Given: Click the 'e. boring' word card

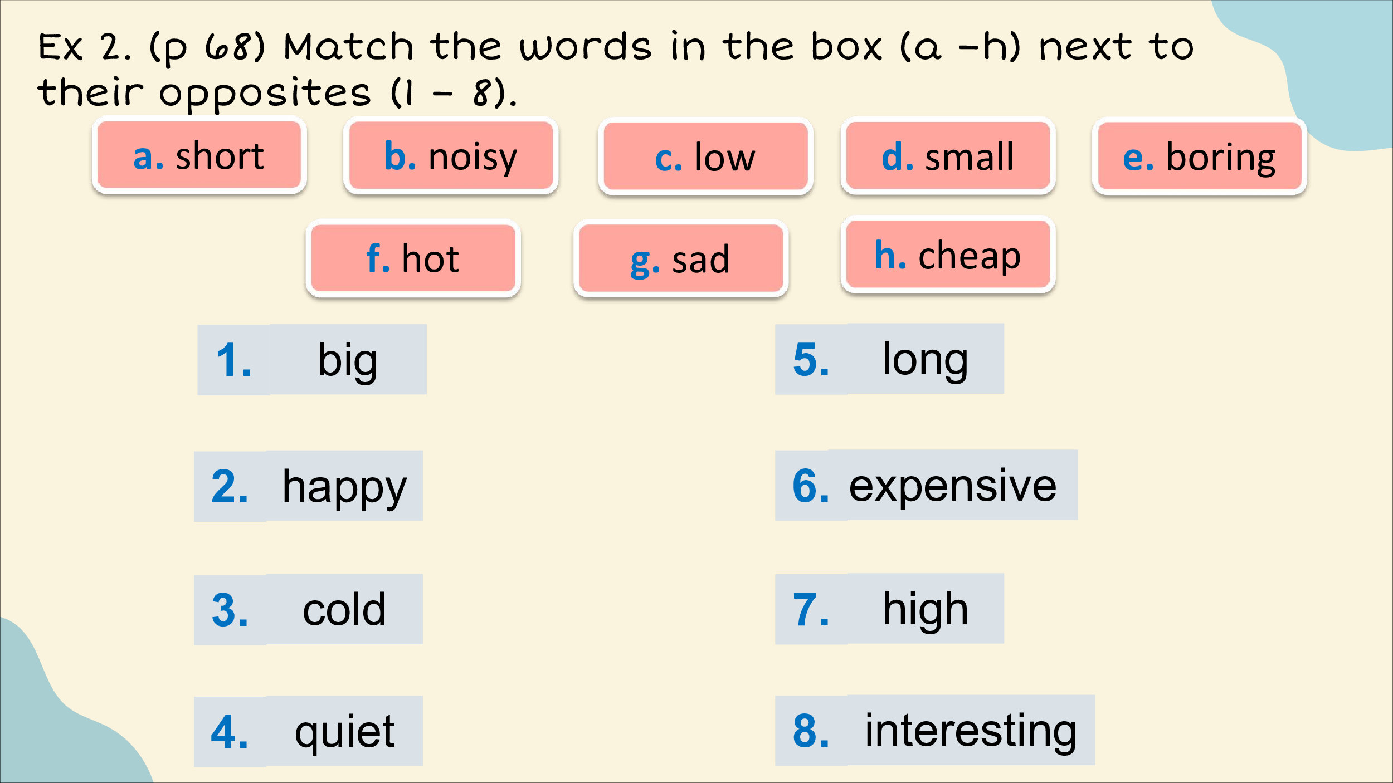Looking at the screenshot, I should [x=1199, y=157].
